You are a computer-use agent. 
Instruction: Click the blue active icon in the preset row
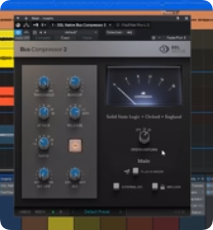click(x=18, y=33)
